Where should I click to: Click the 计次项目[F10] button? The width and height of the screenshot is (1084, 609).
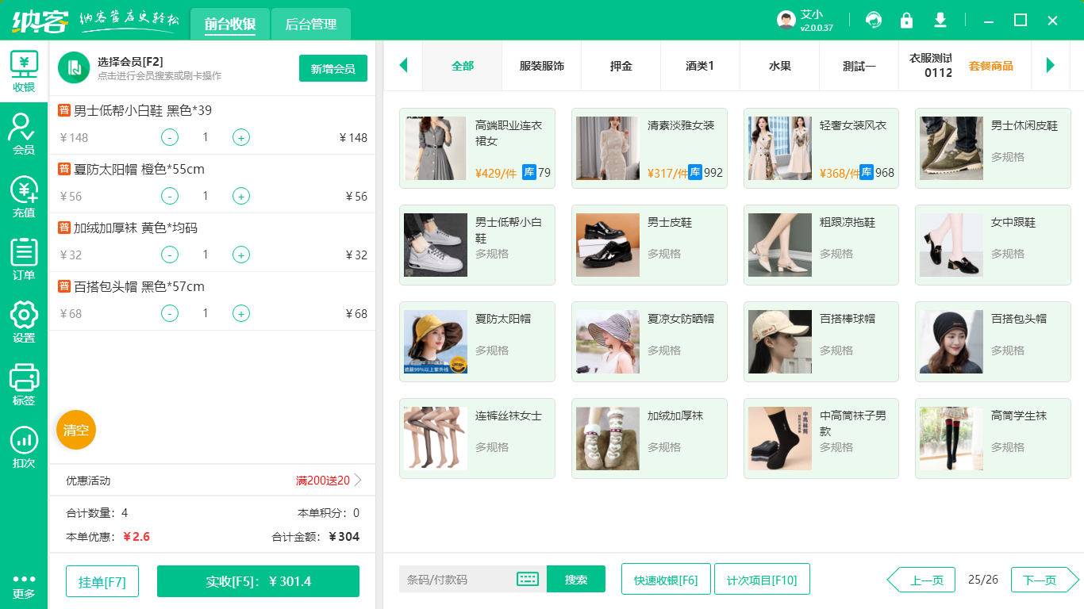[x=762, y=579]
